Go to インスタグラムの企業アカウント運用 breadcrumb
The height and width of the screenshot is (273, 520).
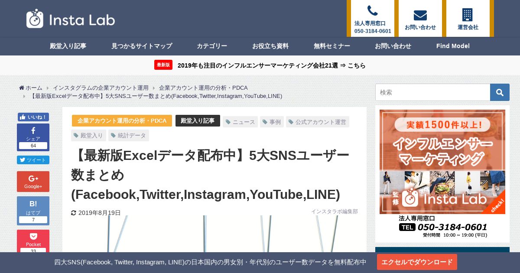click(101, 88)
